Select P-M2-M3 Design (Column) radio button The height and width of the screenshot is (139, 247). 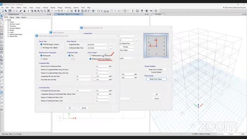click(x=41, y=44)
